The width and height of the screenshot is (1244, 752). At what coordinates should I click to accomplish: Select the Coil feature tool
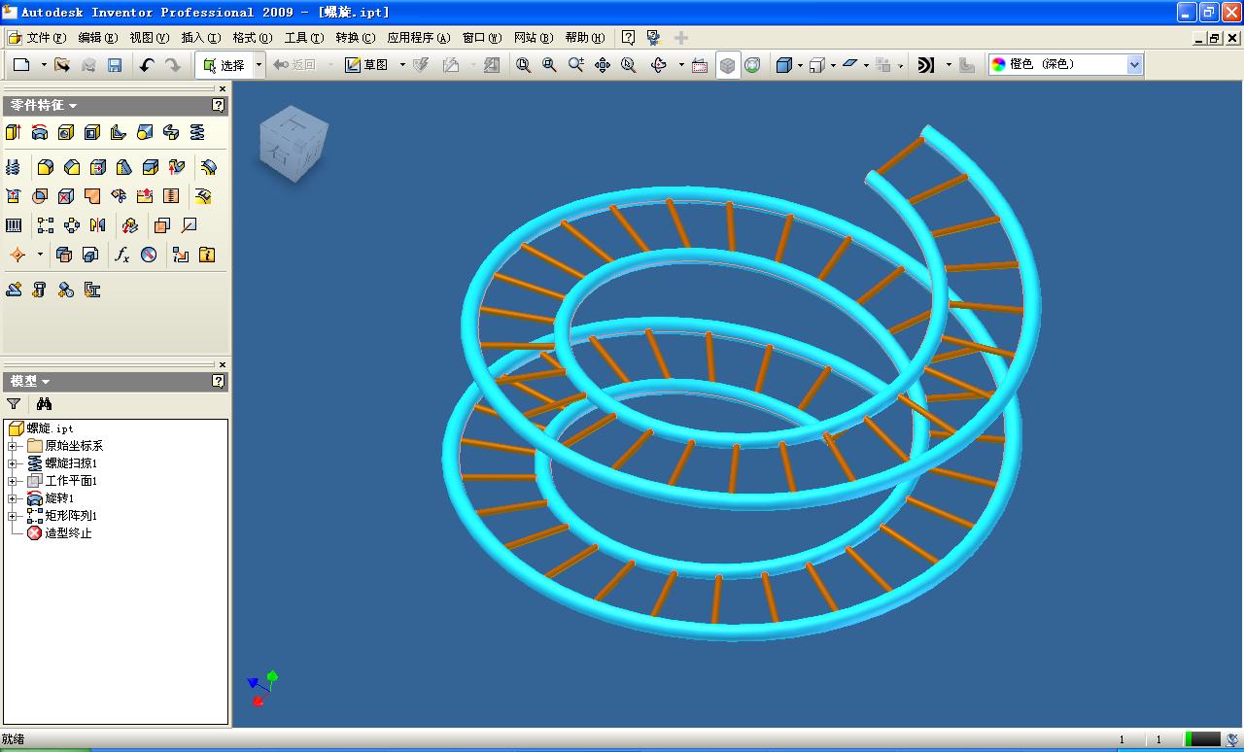click(x=197, y=132)
